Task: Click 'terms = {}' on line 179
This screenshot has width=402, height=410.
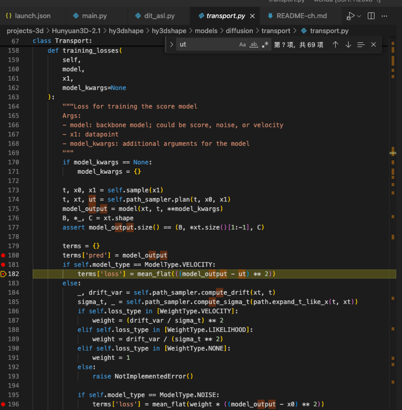Action: point(81,246)
